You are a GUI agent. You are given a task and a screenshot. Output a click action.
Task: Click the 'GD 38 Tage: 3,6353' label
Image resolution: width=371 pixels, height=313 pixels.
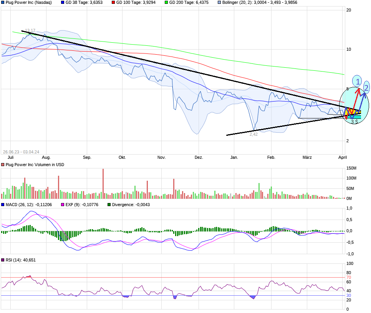[84, 2]
